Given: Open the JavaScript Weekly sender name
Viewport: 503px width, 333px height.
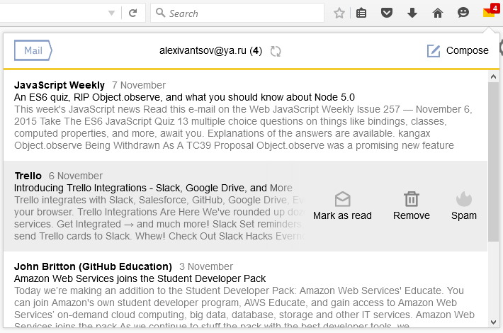Looking at the screenshot, I should point(60,85).
